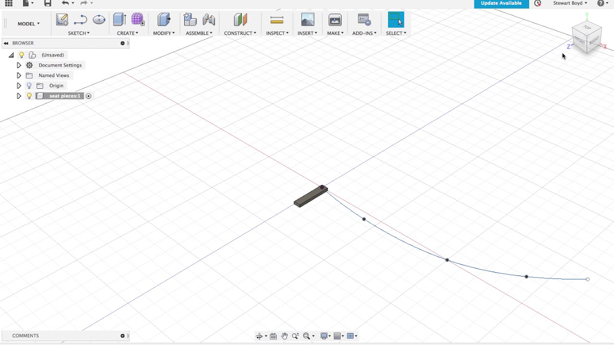Select the Press Pull modify tool
614x345 pixels.
click(164, 20)
